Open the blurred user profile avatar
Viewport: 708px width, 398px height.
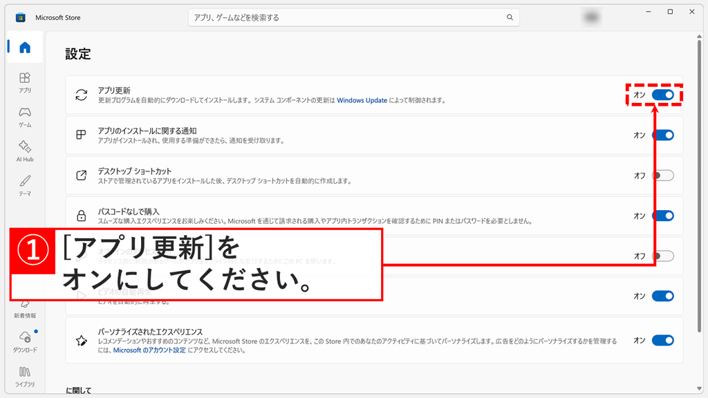coord(591,17)
